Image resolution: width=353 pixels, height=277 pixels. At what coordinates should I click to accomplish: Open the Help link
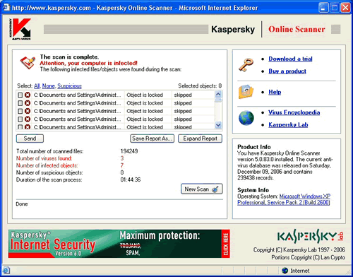(275, 92)
